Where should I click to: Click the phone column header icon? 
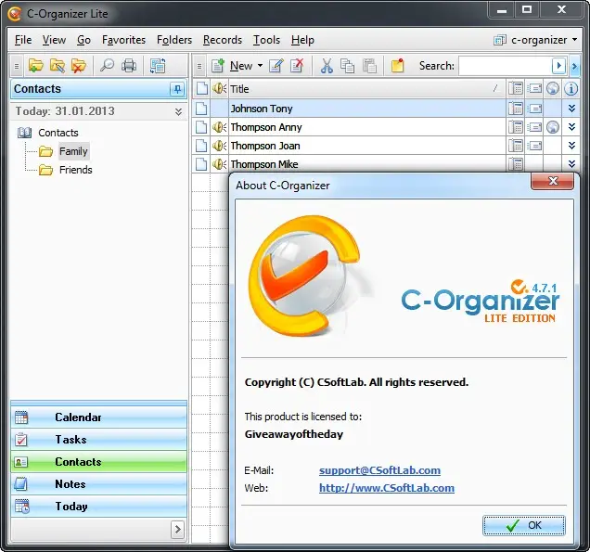pos(515,89)
